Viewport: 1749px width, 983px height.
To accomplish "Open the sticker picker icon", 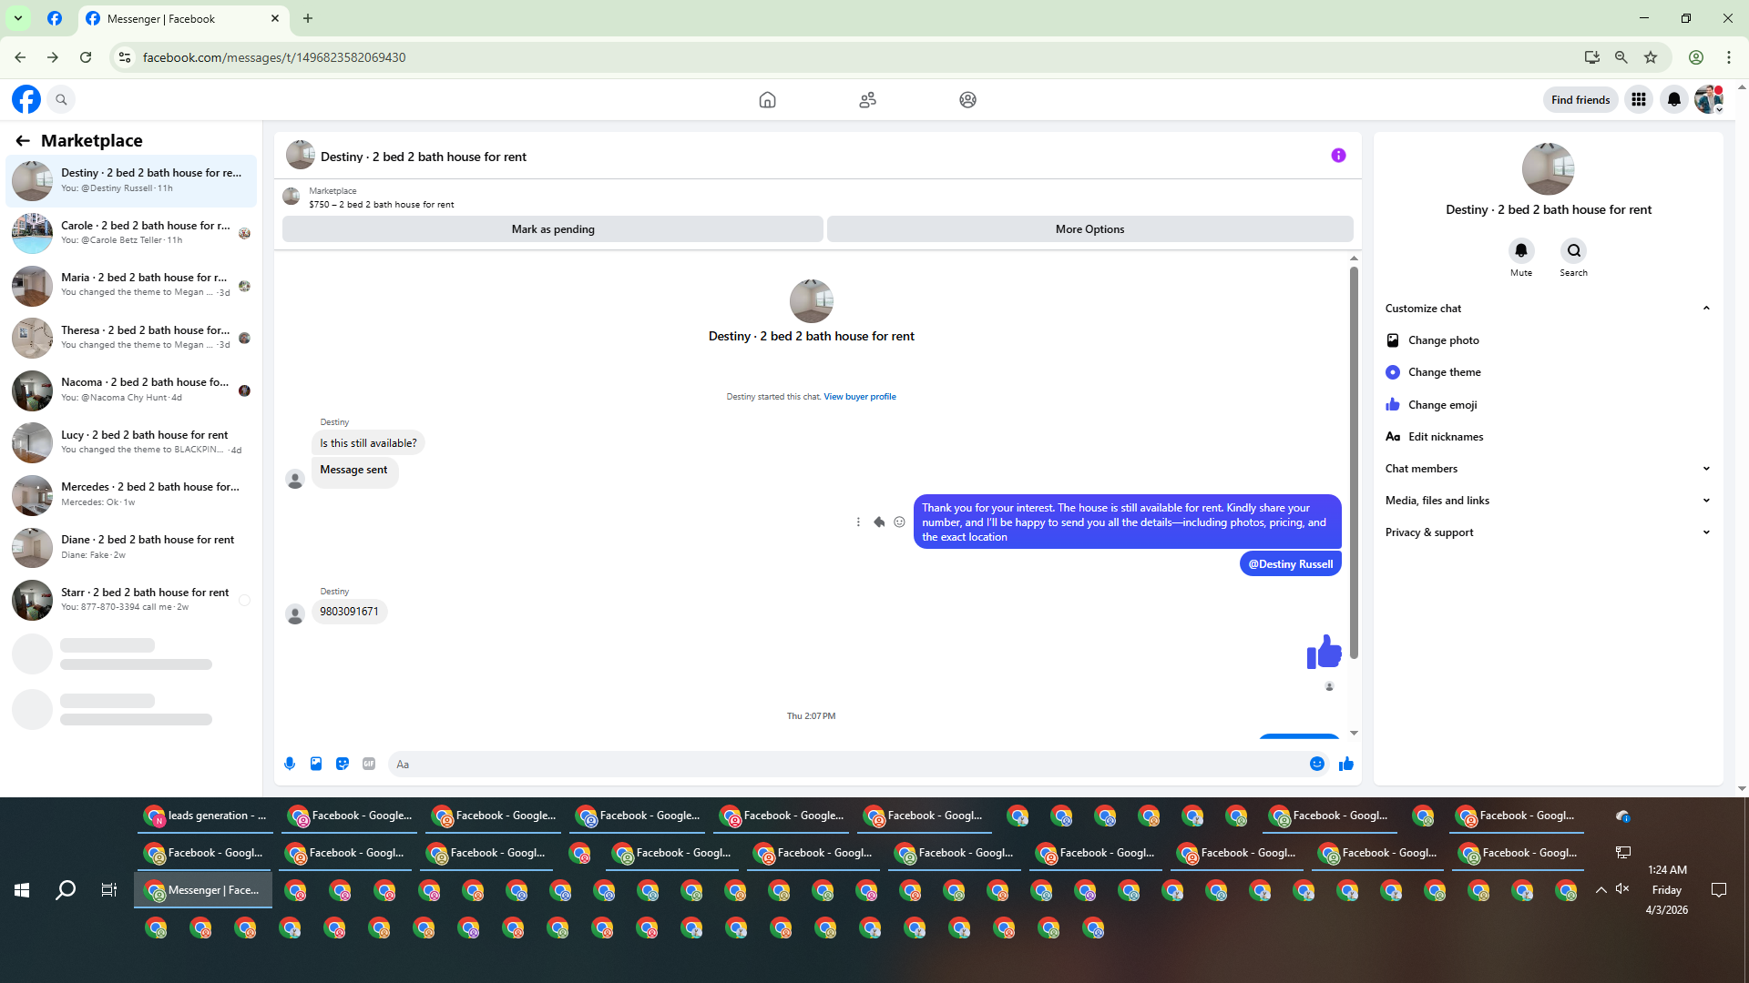I will [x=343, y=764].
